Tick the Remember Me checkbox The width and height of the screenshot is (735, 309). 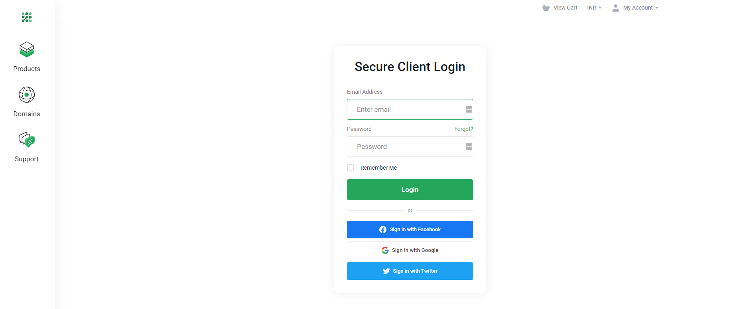click(351, 168)
